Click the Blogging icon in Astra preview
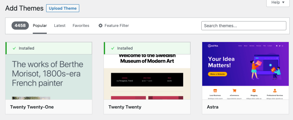The width and height of the screenshot is (293, 120). (254, 91)
